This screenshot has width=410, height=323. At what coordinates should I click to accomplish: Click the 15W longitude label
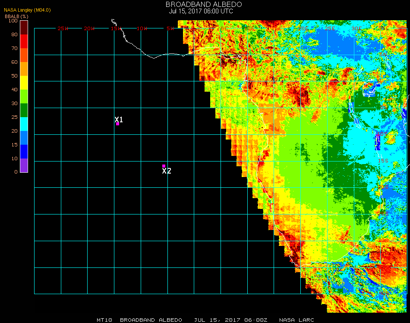coord(116,28)
